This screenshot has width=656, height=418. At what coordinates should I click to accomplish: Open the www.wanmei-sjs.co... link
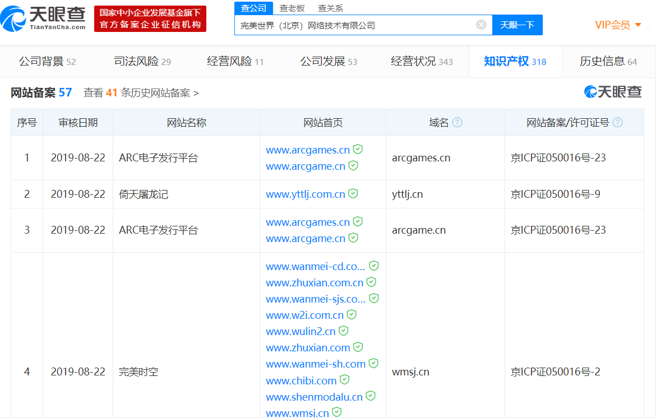point(316,299)
